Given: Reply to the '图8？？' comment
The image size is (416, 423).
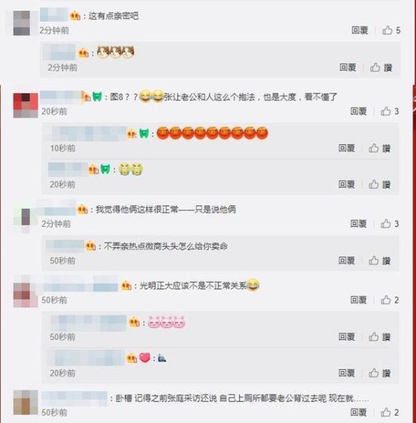Looking at the screenshot, I should tap(358, 111).
